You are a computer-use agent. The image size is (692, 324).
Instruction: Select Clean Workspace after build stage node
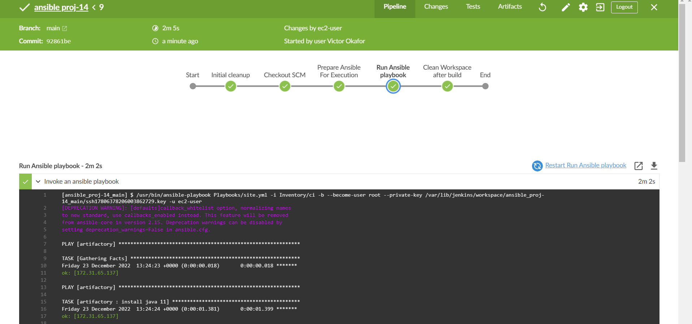click(447, 86)
